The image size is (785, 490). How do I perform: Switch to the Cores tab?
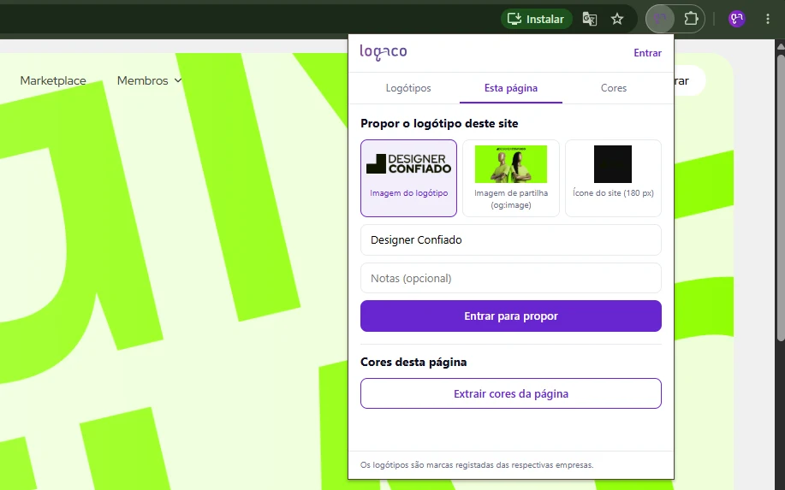tap(613, 88)
